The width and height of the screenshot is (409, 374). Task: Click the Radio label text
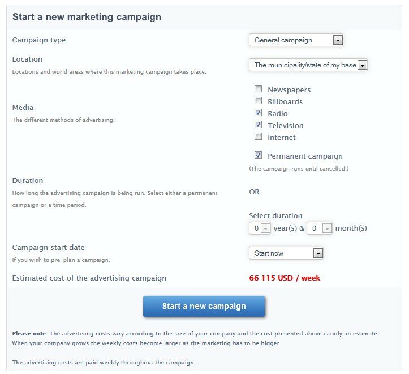(278, 113)
